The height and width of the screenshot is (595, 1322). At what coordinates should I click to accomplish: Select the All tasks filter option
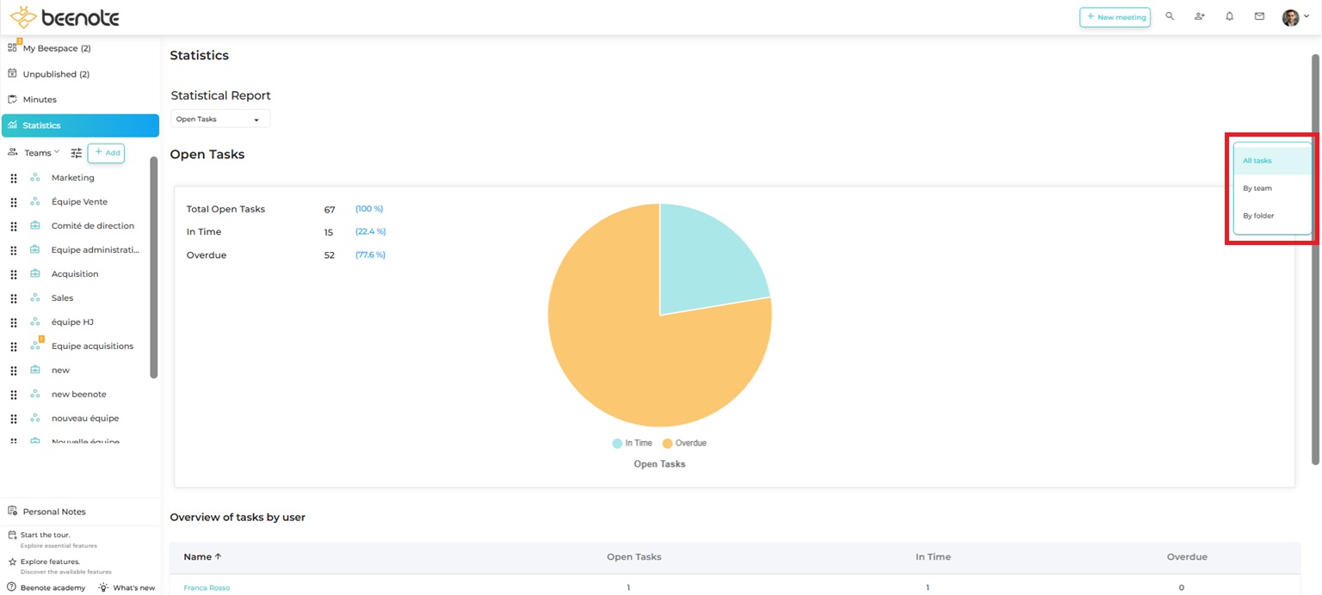pos(1257,160)
